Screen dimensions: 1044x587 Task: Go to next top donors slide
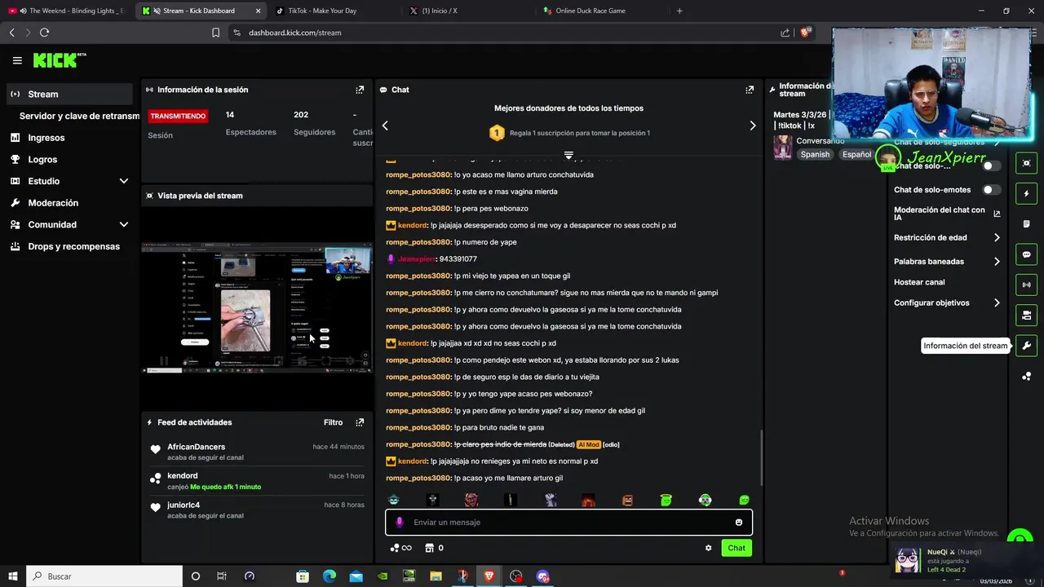pos(752,126)
